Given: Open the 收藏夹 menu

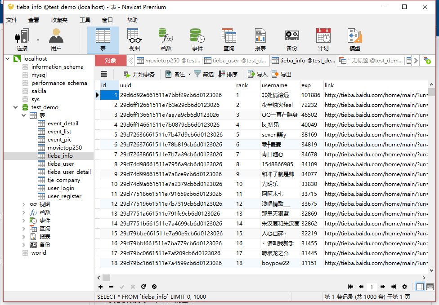Looking at the screenshot, I should [59, 20].
